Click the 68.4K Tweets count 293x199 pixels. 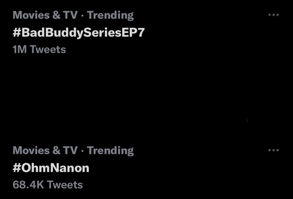(48, 185)
